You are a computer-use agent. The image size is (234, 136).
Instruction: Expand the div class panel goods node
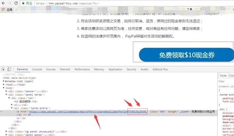point(6,135)
